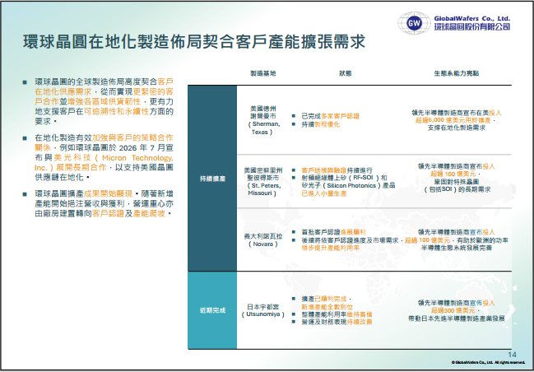The image size is (534, 372).
Task: Click the 生態系能力亮點 column header
Action: [457, 73]
